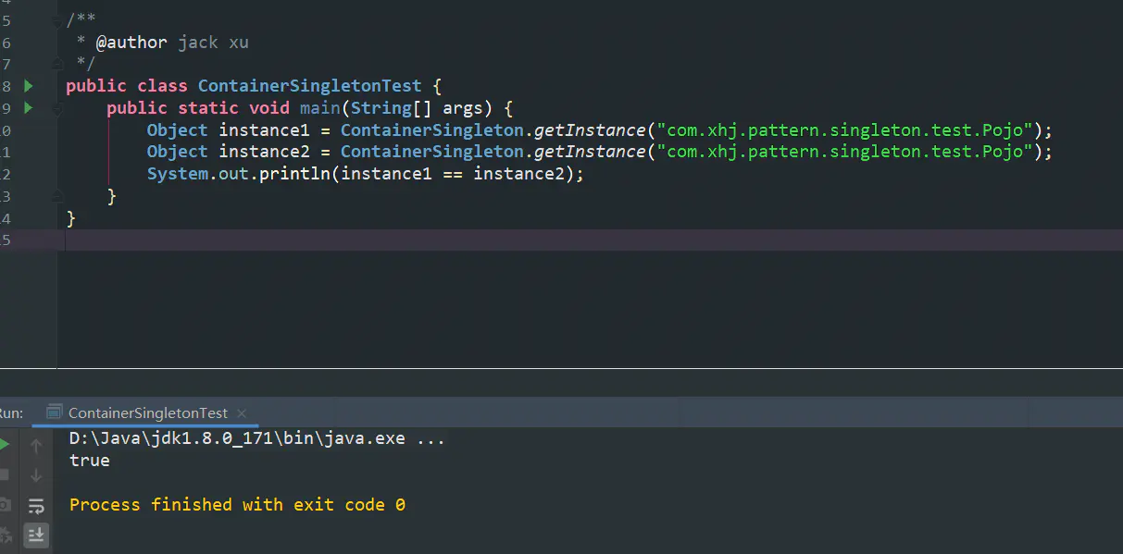Open the collapsed java.exe command line
The width and height of the screenshot is (1123, 554).
pos(430,438)
